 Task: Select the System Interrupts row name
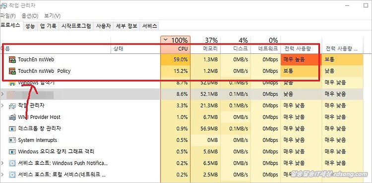point(38,140)
